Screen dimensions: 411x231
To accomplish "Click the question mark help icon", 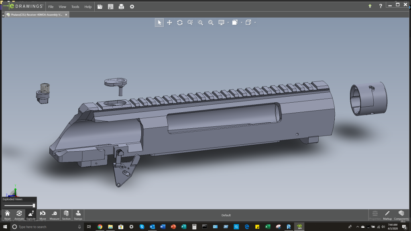I will tap(380, 6).
